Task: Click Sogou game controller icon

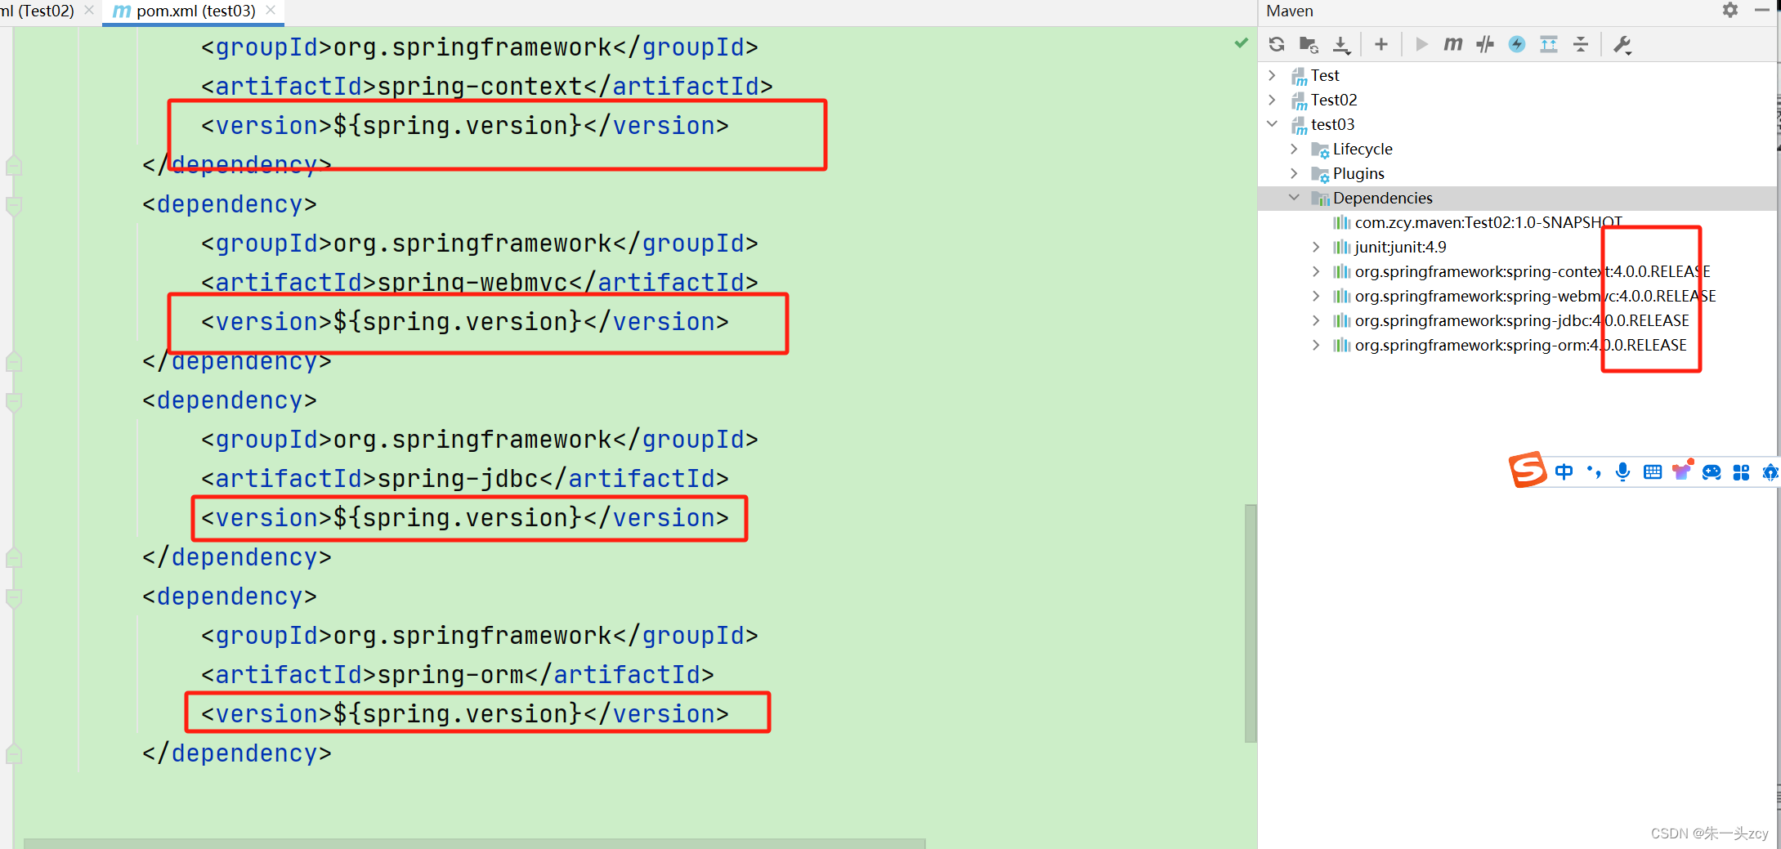Action: [1712, 471]
